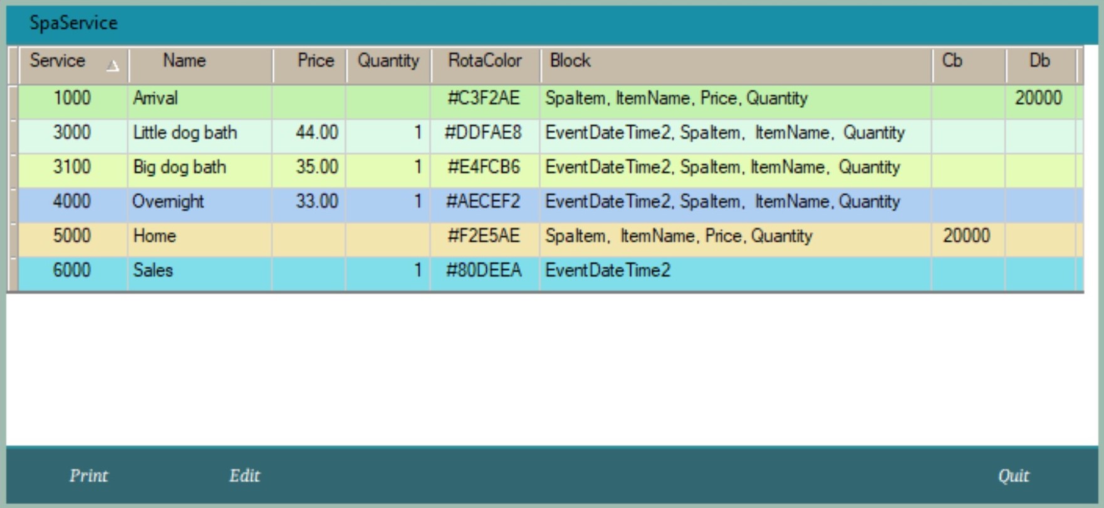
Task: Click the Block column header
Action: tap(570, 61)
